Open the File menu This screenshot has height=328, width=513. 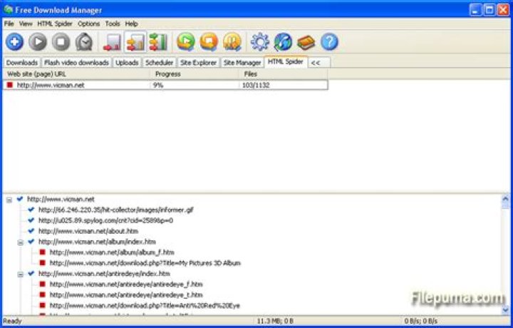pos(9,24)
